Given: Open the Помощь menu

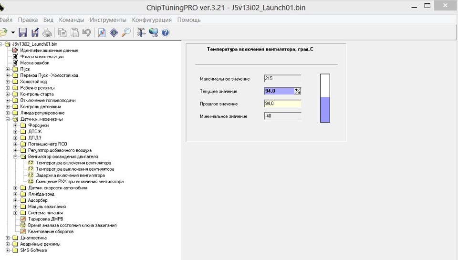Looking at the screenshot, I should (x=189, y=20).
